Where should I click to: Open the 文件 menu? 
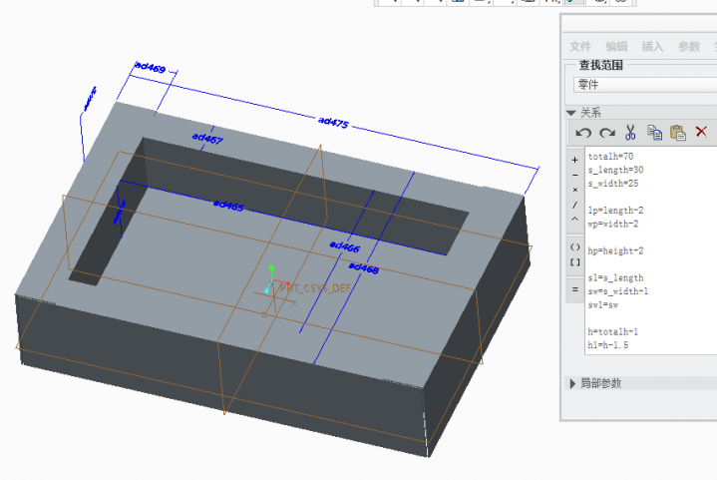[580, 47]
